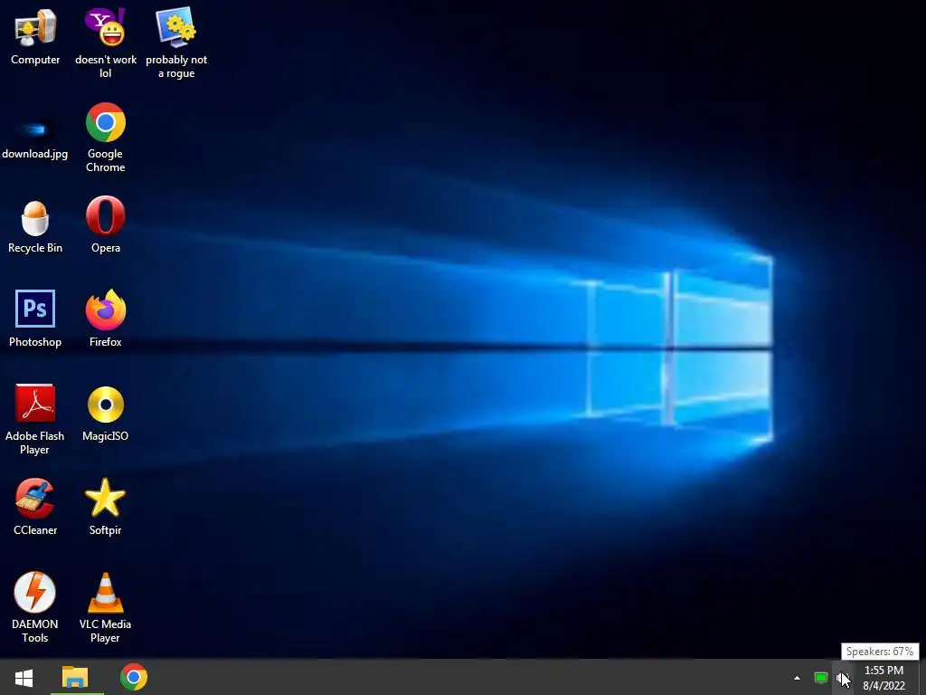Select the "probably not a rogue" shortcut

coord(176,28)
